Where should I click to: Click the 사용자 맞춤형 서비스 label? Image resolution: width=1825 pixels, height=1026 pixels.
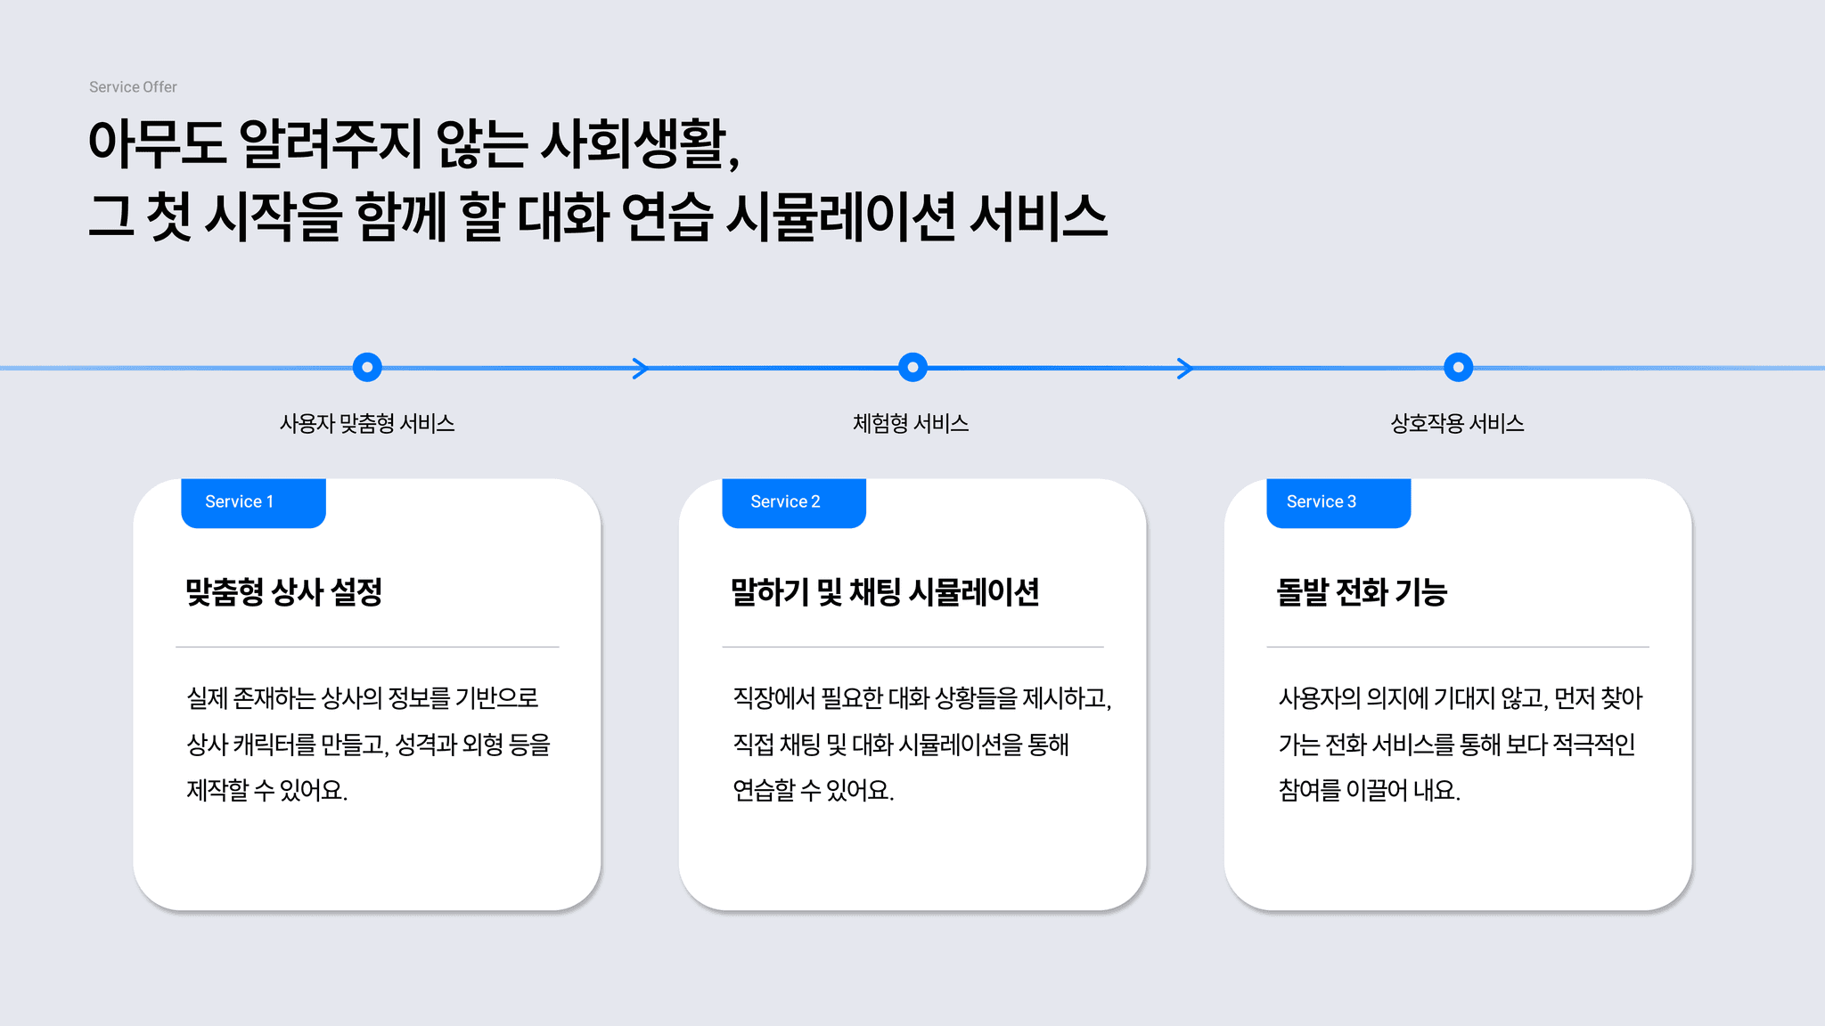(367, 424)
